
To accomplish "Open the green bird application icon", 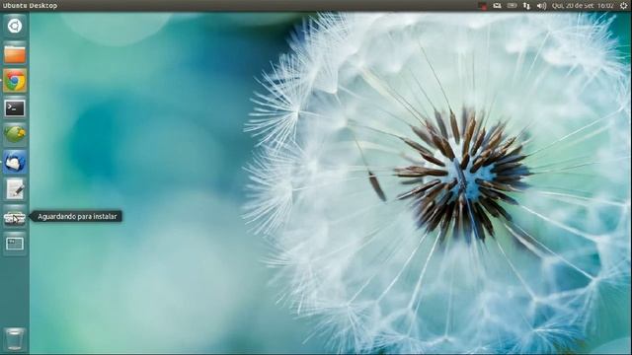I will (15, 135).
